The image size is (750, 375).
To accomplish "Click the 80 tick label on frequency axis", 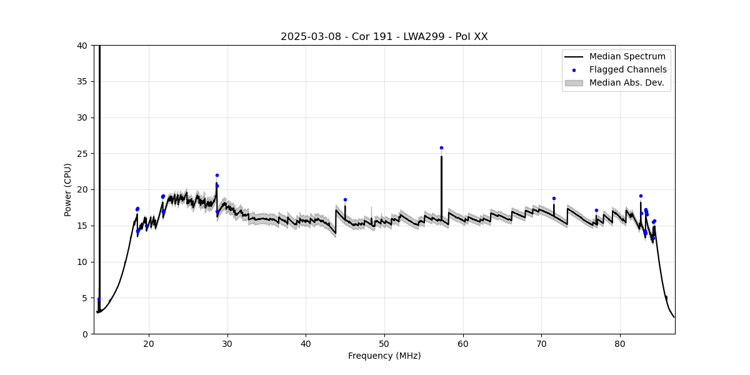I will [620, 343].
